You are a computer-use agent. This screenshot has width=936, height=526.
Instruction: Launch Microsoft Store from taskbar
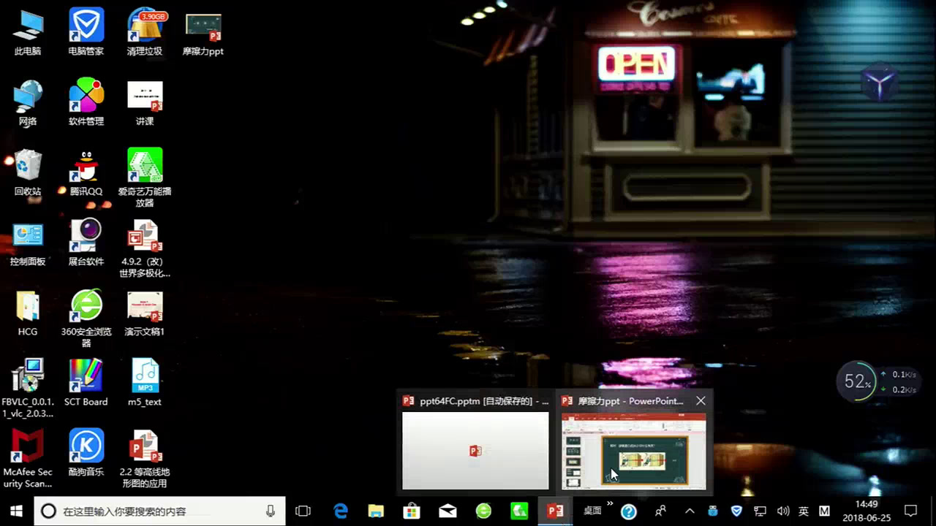[x=412, y=511]
